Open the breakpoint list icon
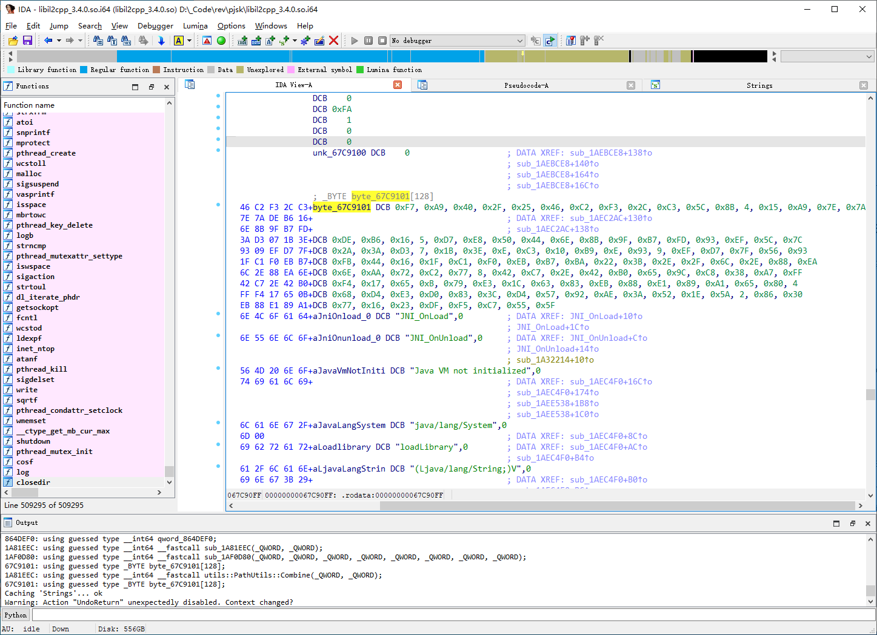Screen dimensions: 877x635 [570, 41]
